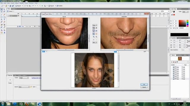The width and height of the screenshot is (190, 106).
Task: Select the Eyedropper tool in toolbox
Action: tap(4, 27)
